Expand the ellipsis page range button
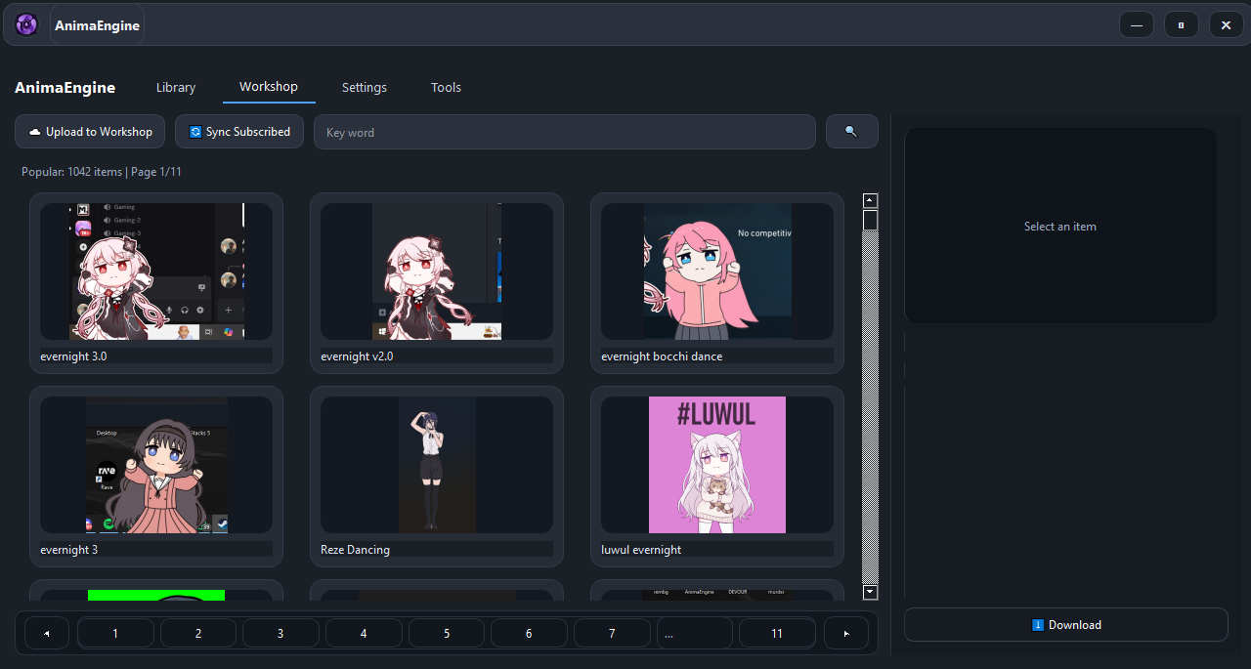Image resolution: width=1251 pixels, height=669 pixels. coord(694,633)
